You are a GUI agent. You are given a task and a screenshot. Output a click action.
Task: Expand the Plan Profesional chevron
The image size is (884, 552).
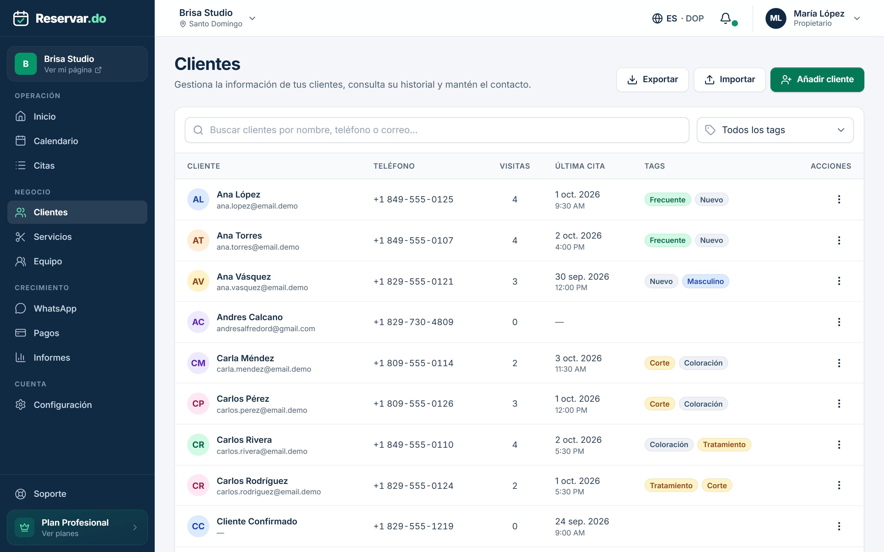coord(135,527)
